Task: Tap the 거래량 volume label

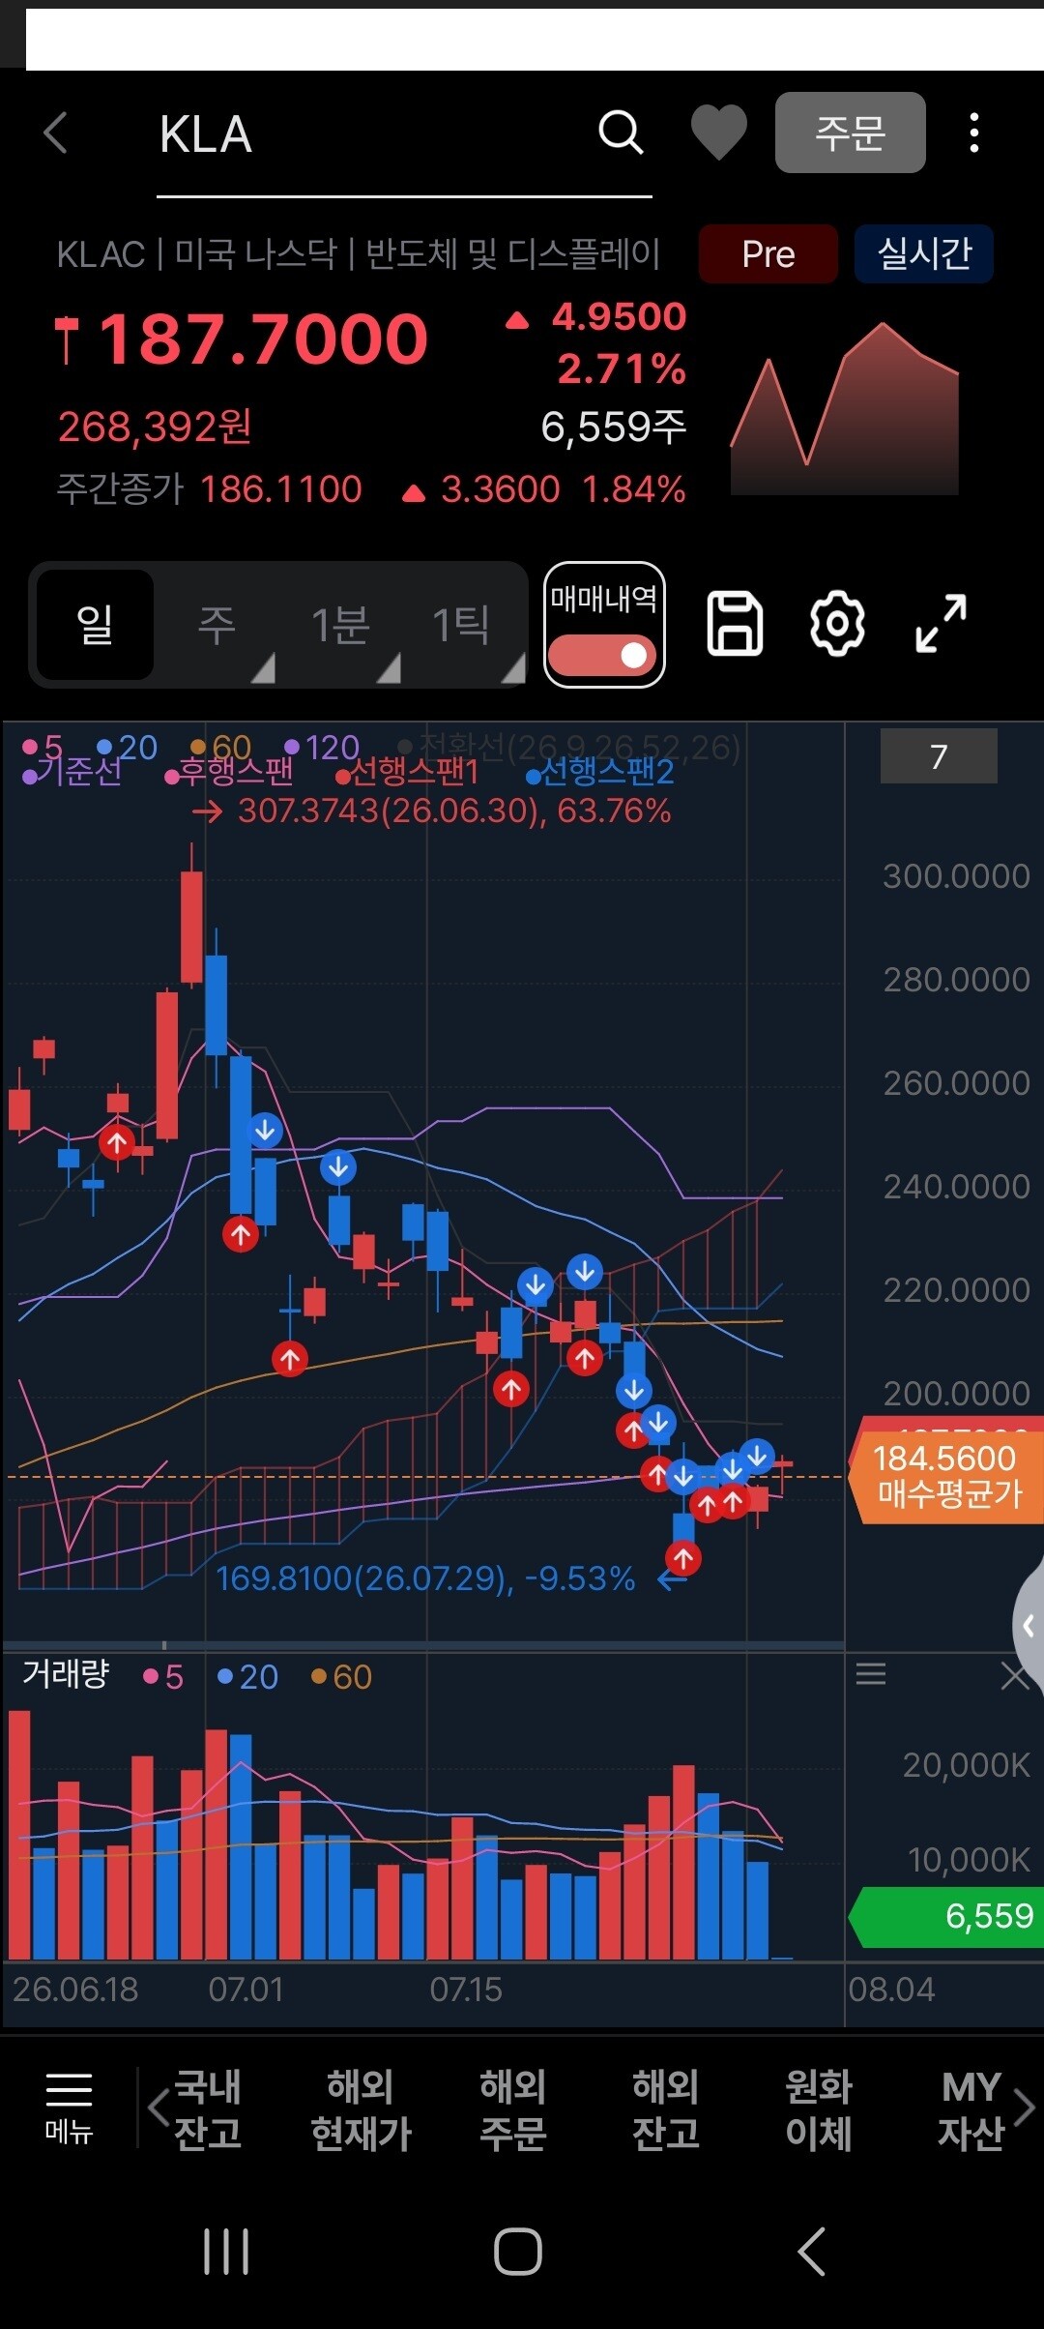Action: (x=66, y=1674)
